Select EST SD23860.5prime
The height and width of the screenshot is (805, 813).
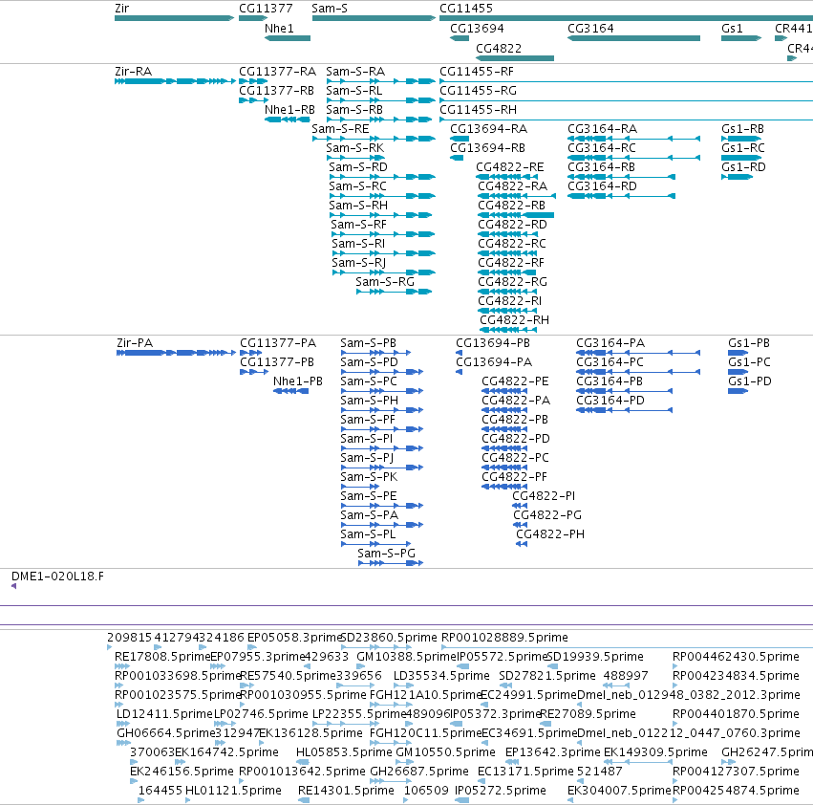click(x=375, y=647)
